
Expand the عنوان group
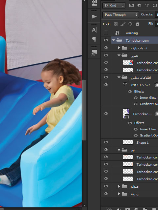click(119, 186)
